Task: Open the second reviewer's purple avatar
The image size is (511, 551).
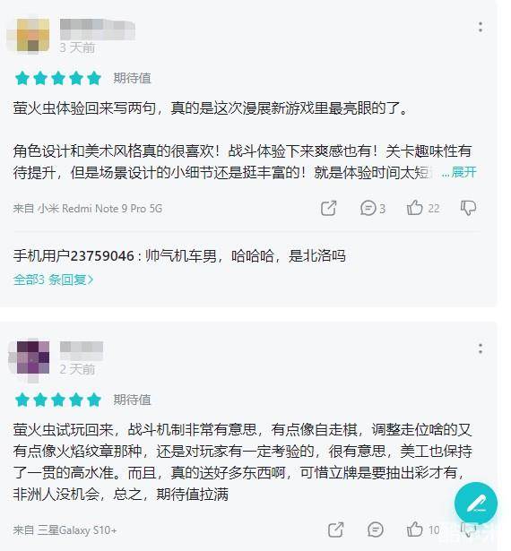Action: [33, 357]
